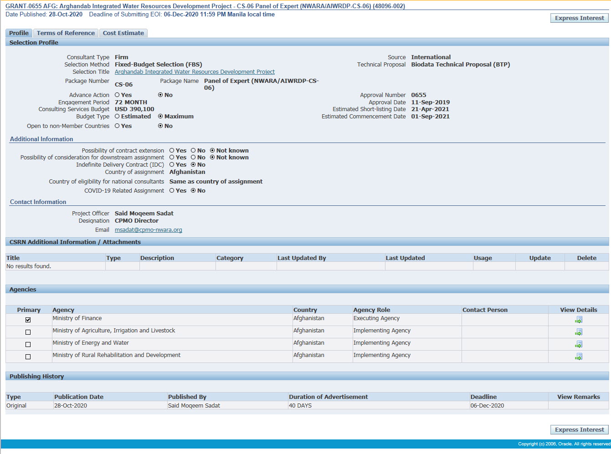Click top Express Interest button

[x=579, y=18]
